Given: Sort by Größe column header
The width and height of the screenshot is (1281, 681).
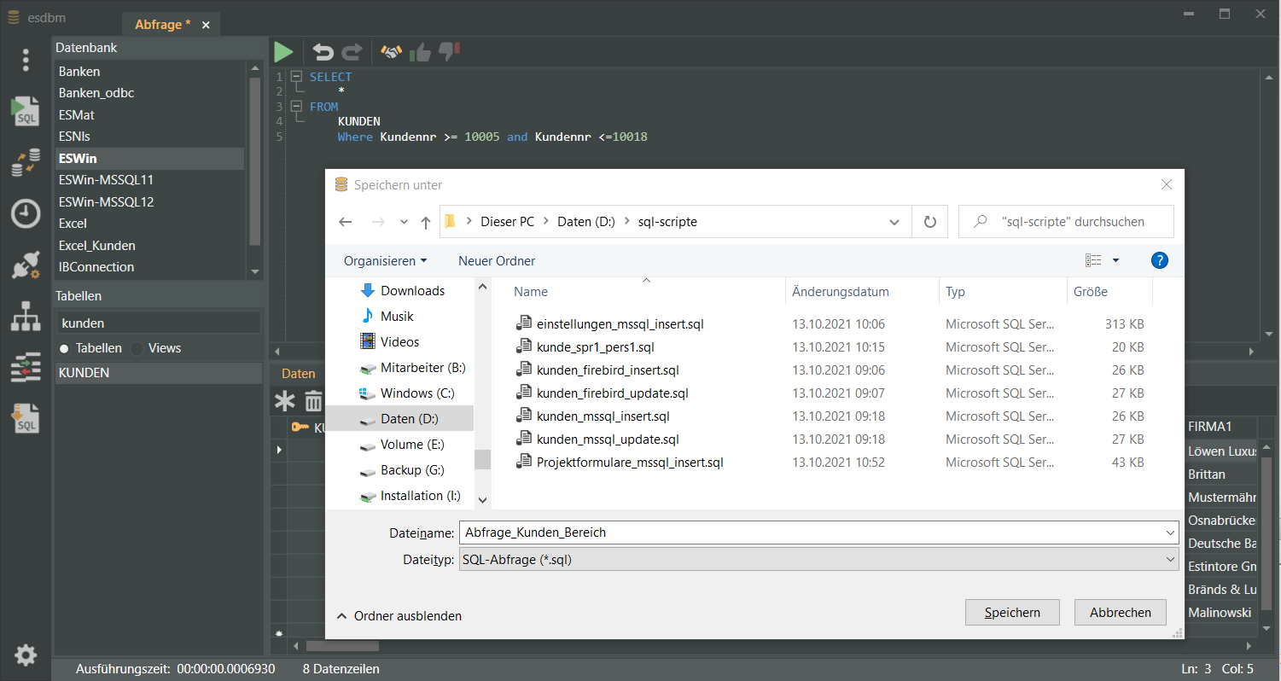Looking at the screenshot, I should pos(1091,292).
